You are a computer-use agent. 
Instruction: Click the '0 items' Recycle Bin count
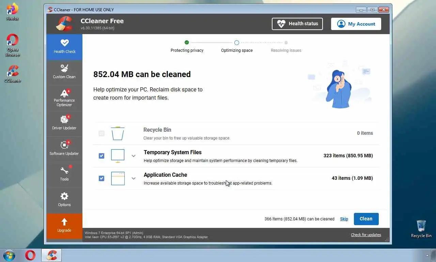(x=365, y=133)
